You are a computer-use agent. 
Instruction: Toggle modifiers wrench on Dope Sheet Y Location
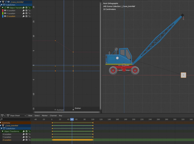tap(24, 137)
